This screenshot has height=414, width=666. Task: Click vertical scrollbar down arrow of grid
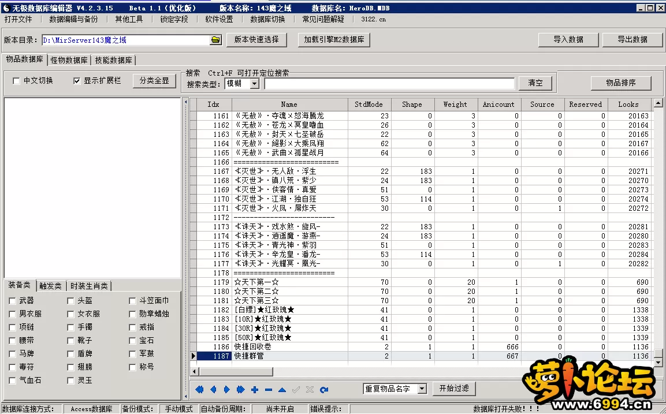pos(658,362)
